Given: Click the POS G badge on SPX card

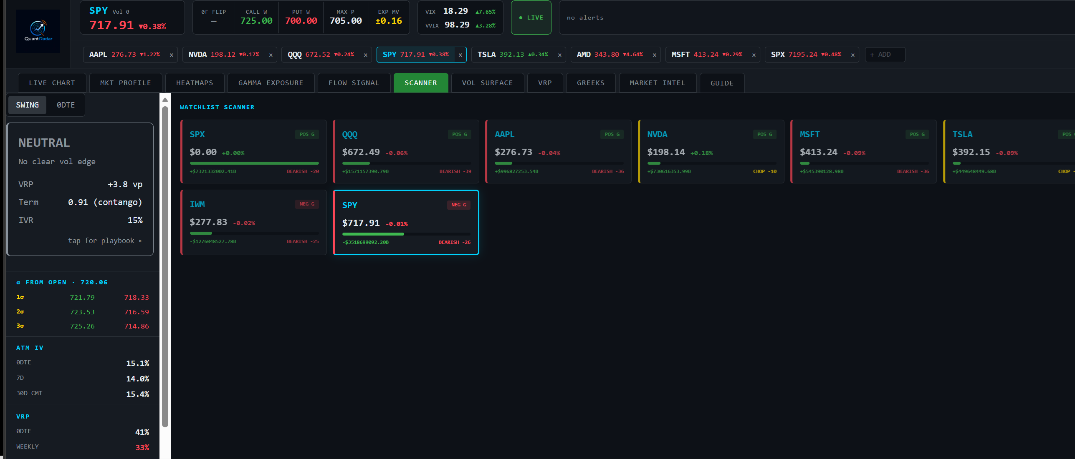Looking at the screenshot, I should point(307,134).
